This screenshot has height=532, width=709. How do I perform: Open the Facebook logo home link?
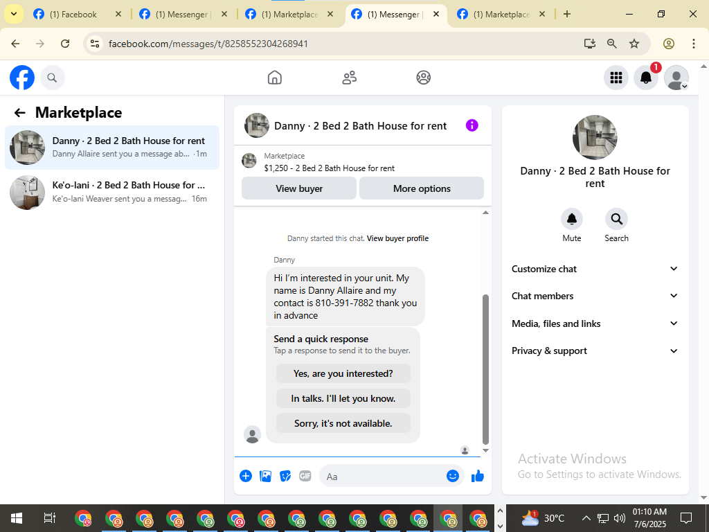pyautogui.click(x=22, y=78)
